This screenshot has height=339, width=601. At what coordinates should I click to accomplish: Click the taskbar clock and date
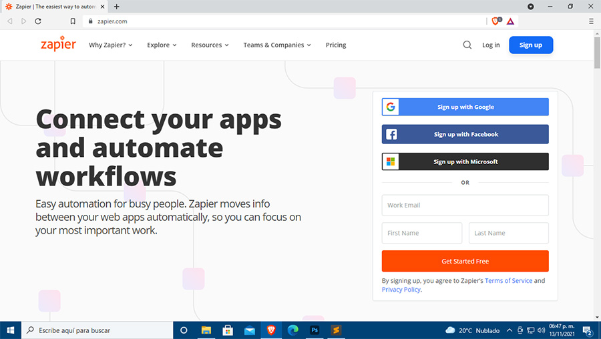[x=562, y=330]
